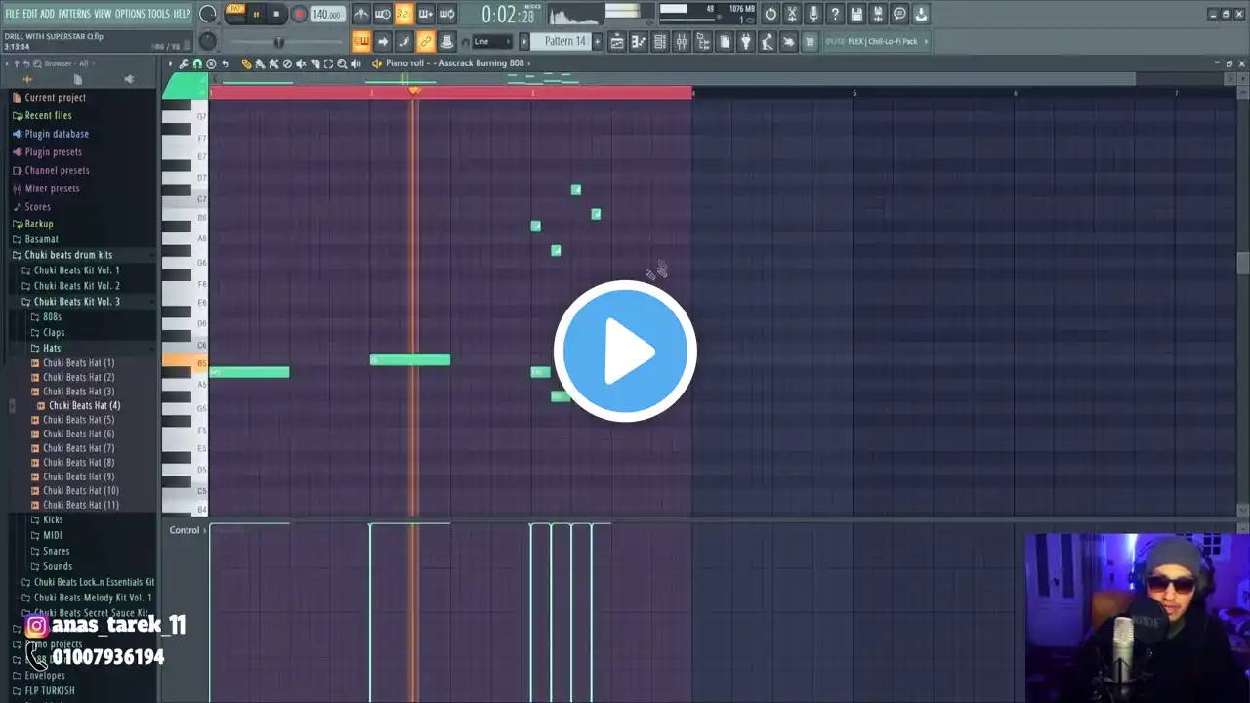The image size is (1250, 703).
Task: Open the piano roll stamp tool
Action: coord(211,63)
